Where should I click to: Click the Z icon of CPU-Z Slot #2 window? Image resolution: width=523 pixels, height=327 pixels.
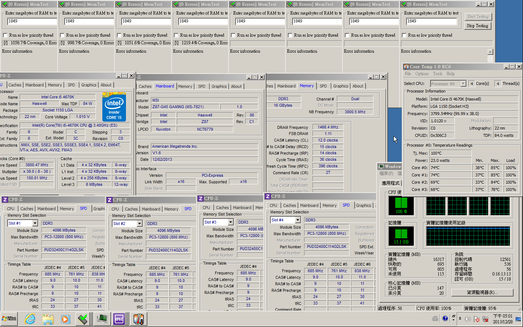[109, 200]
